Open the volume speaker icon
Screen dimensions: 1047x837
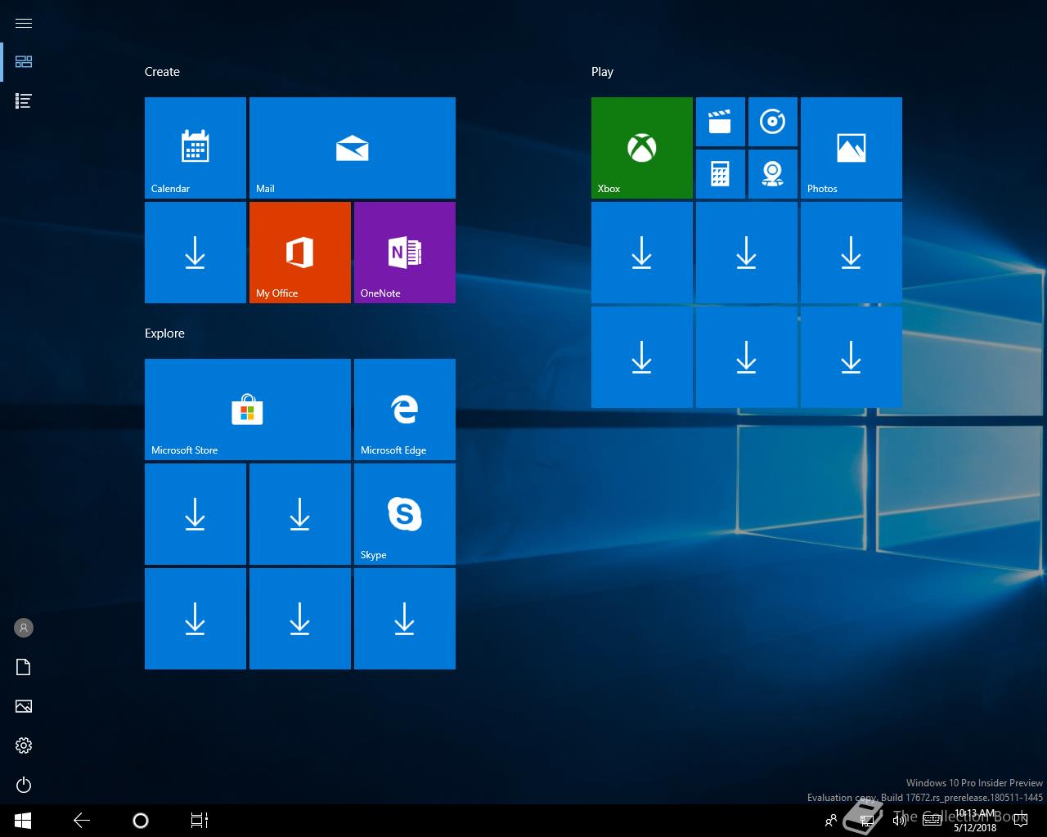click(x=900, y=821)
